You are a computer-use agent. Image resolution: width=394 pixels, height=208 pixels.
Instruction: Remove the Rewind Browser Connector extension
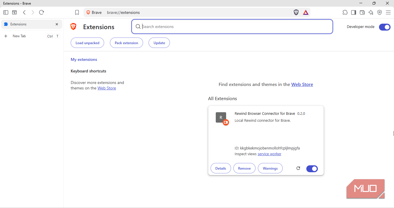coord(244,168)
